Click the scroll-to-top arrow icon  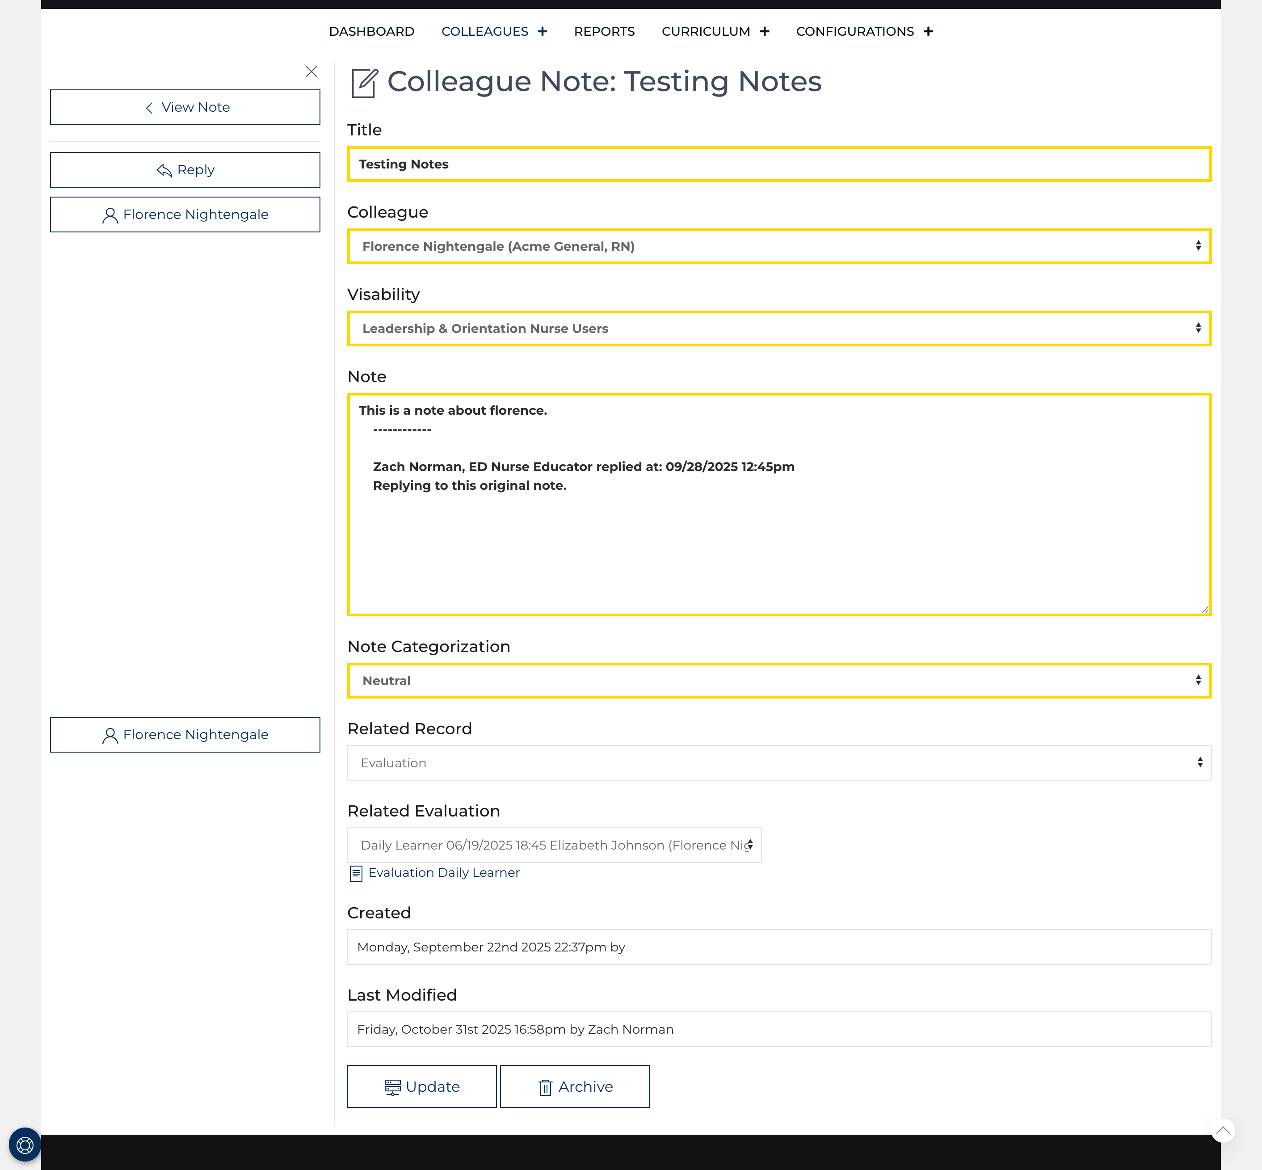pyautogui.click(x=1223, y=1130)
